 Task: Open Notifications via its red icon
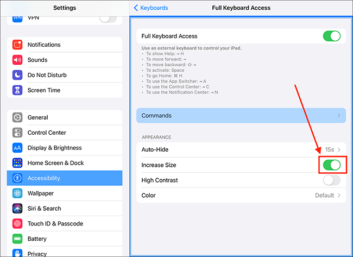tap(17, 45)
